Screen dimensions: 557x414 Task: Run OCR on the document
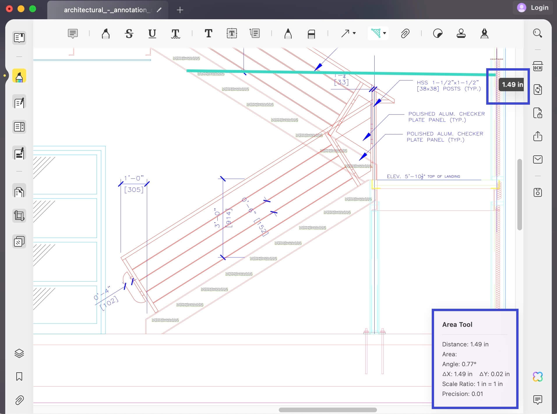click(537, 66)
